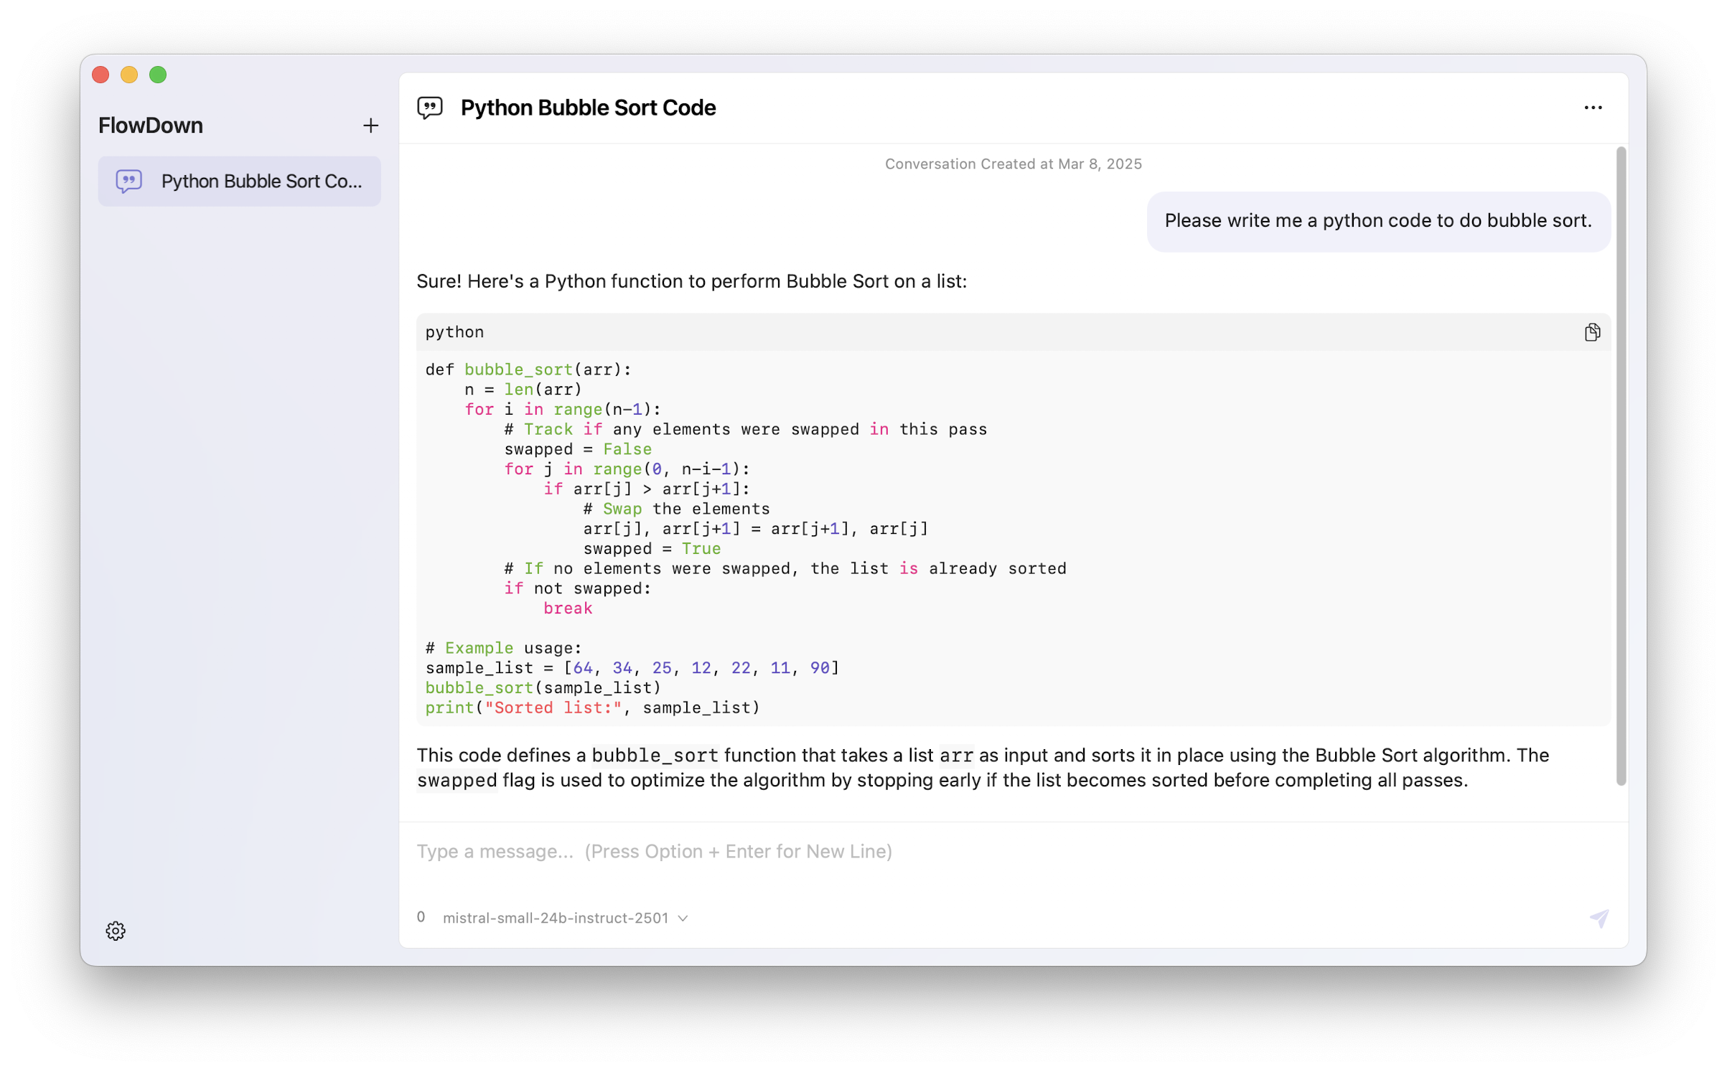Click the 'Sure! Here's a Python function' reply text

pyautogui.click(x=691, y=281)
